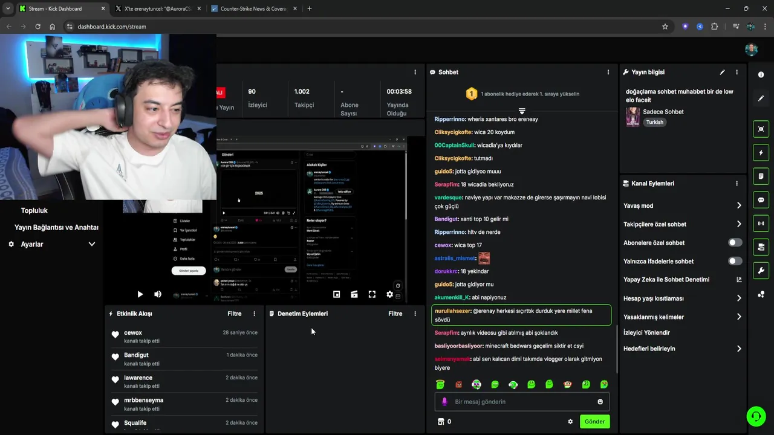The image size is (774, 435).
Task: Click username cewox in activity feed
Action: click(133, 333)
